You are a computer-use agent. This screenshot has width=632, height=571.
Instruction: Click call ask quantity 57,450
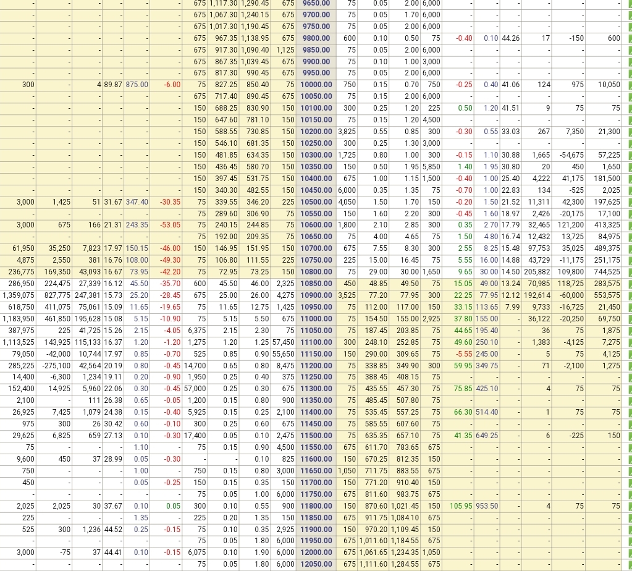click(284, 342)
